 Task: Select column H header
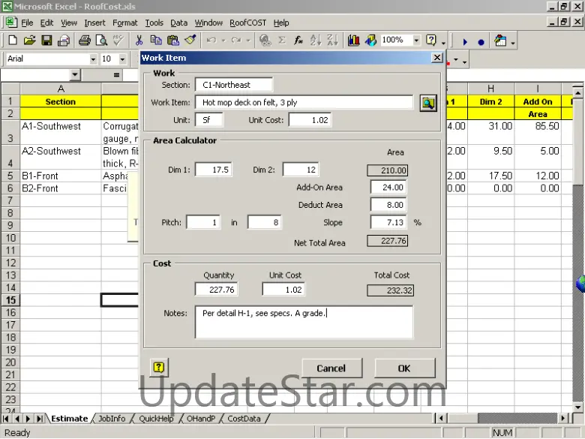coord(491,89)
